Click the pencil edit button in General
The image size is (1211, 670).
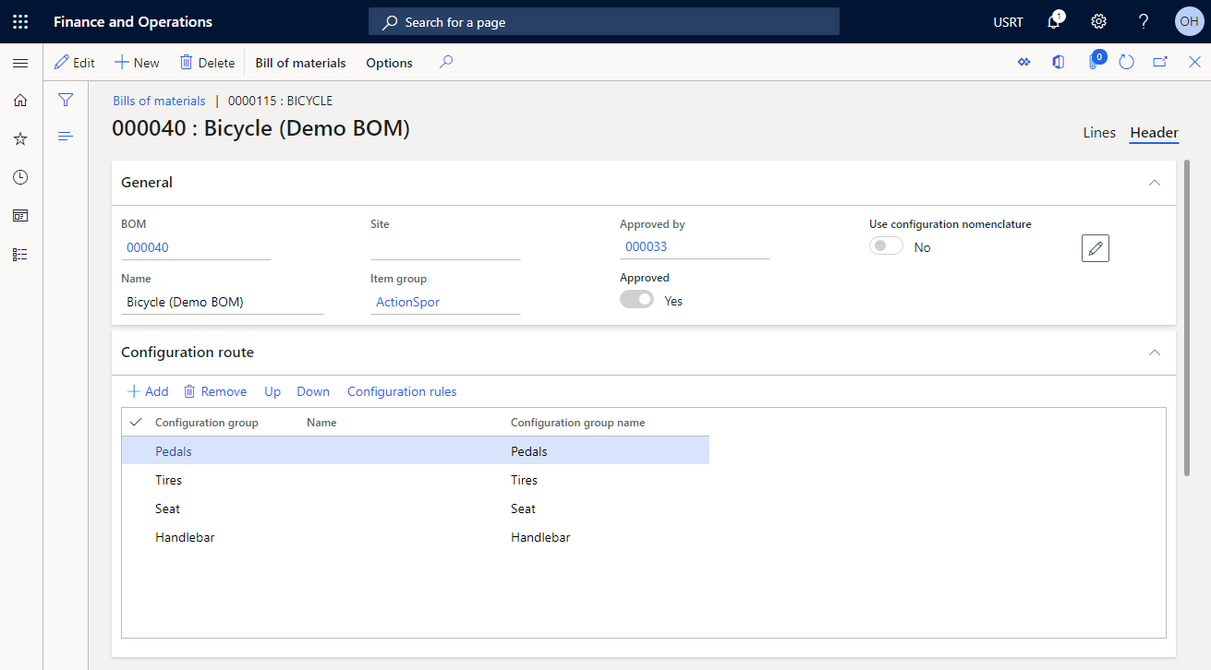click(x=1096, y=248)
